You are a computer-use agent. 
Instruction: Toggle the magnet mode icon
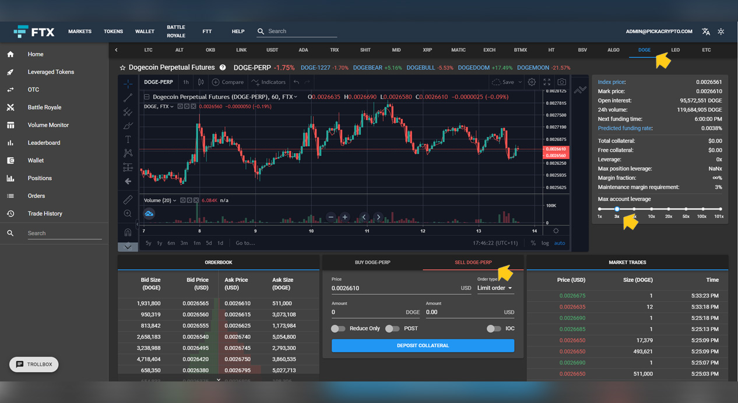coord(128,232)
